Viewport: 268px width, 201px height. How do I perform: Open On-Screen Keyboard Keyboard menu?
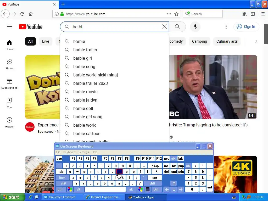pos(69,152)
